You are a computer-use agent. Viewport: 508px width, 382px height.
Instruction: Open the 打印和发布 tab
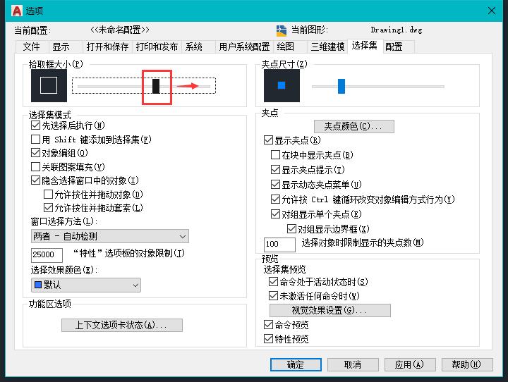point(157,47)
